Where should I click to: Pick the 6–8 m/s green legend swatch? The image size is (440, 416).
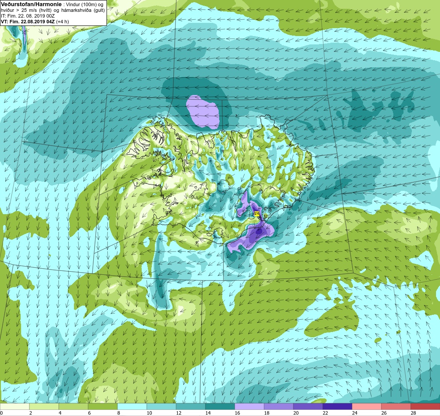point(103,406)
